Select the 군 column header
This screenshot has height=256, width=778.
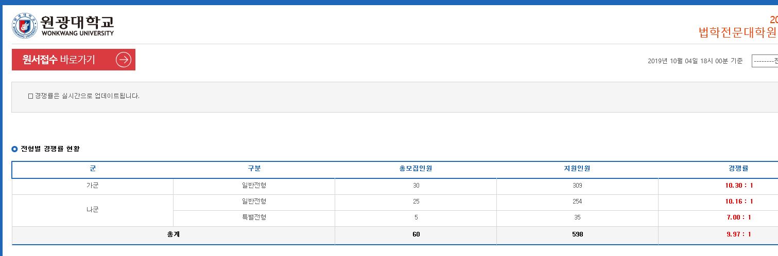pos(93,169)
